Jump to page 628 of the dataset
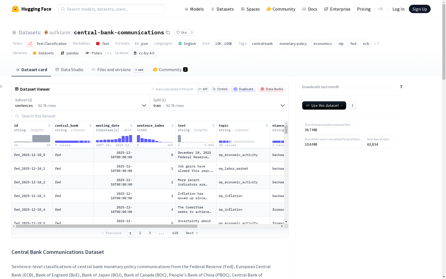Viewport: 446px width, 279px height. point(175,233)
